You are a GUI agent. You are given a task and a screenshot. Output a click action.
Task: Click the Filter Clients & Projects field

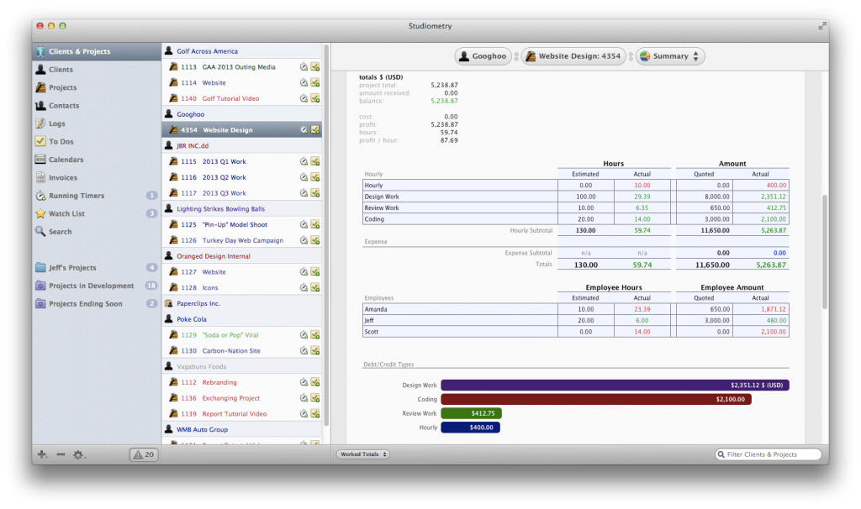click(768, 454)
